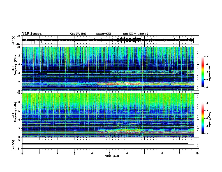
Task: Click time axis tick label "3"
Action: [75, 153]
